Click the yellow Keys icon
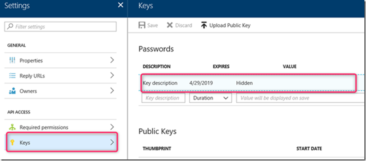The height and width of the screenshot is (161, 366). click(x=13, y=142)
